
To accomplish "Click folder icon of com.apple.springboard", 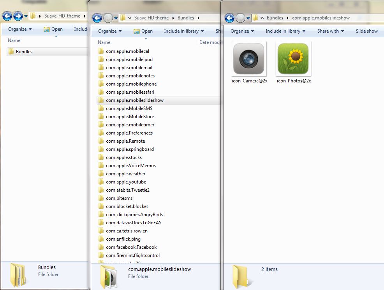I will (101, 149).
